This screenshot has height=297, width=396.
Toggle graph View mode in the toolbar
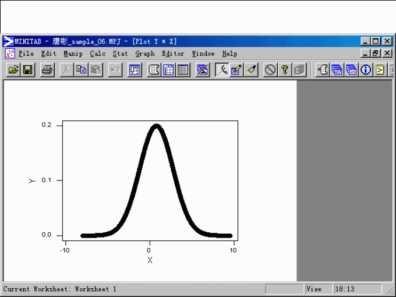pos(222,70)
